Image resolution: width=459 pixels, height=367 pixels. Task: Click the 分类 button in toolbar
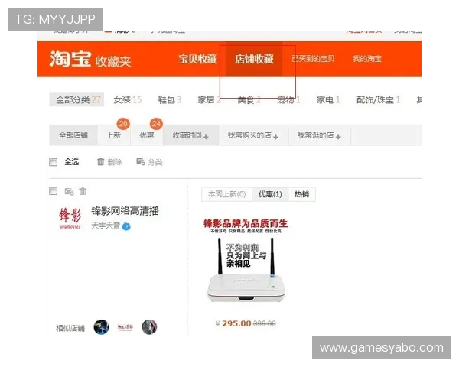click(x=149, y=162)
